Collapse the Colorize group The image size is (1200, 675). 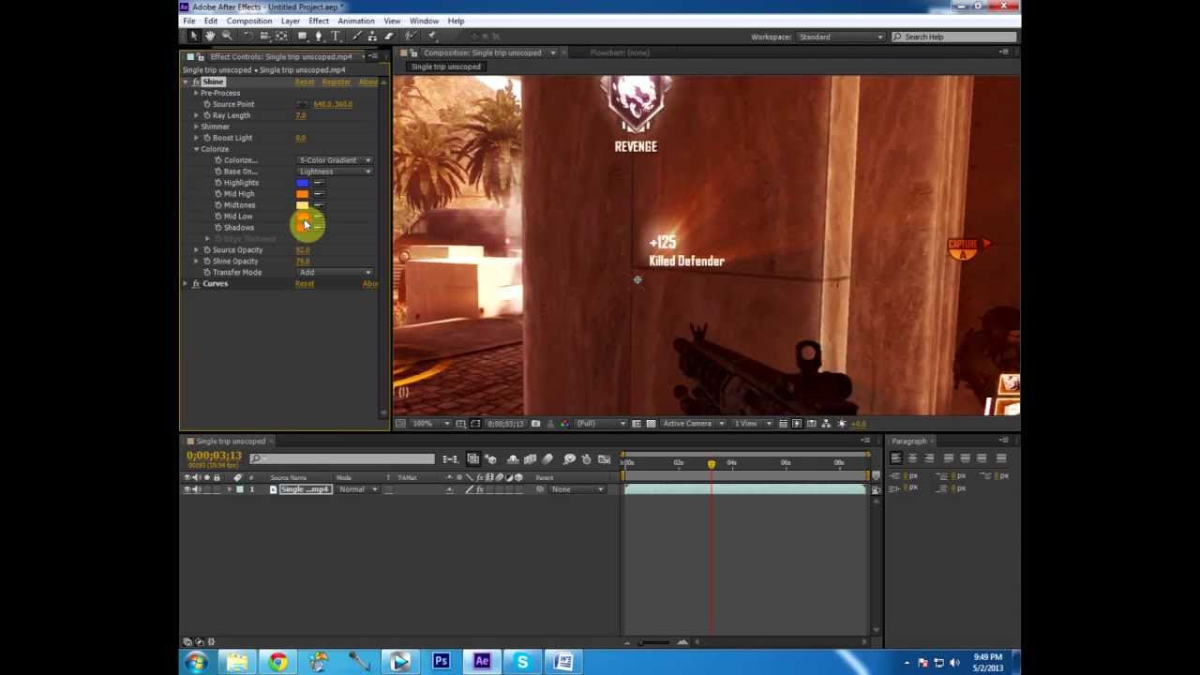click(x=196, y=149)
